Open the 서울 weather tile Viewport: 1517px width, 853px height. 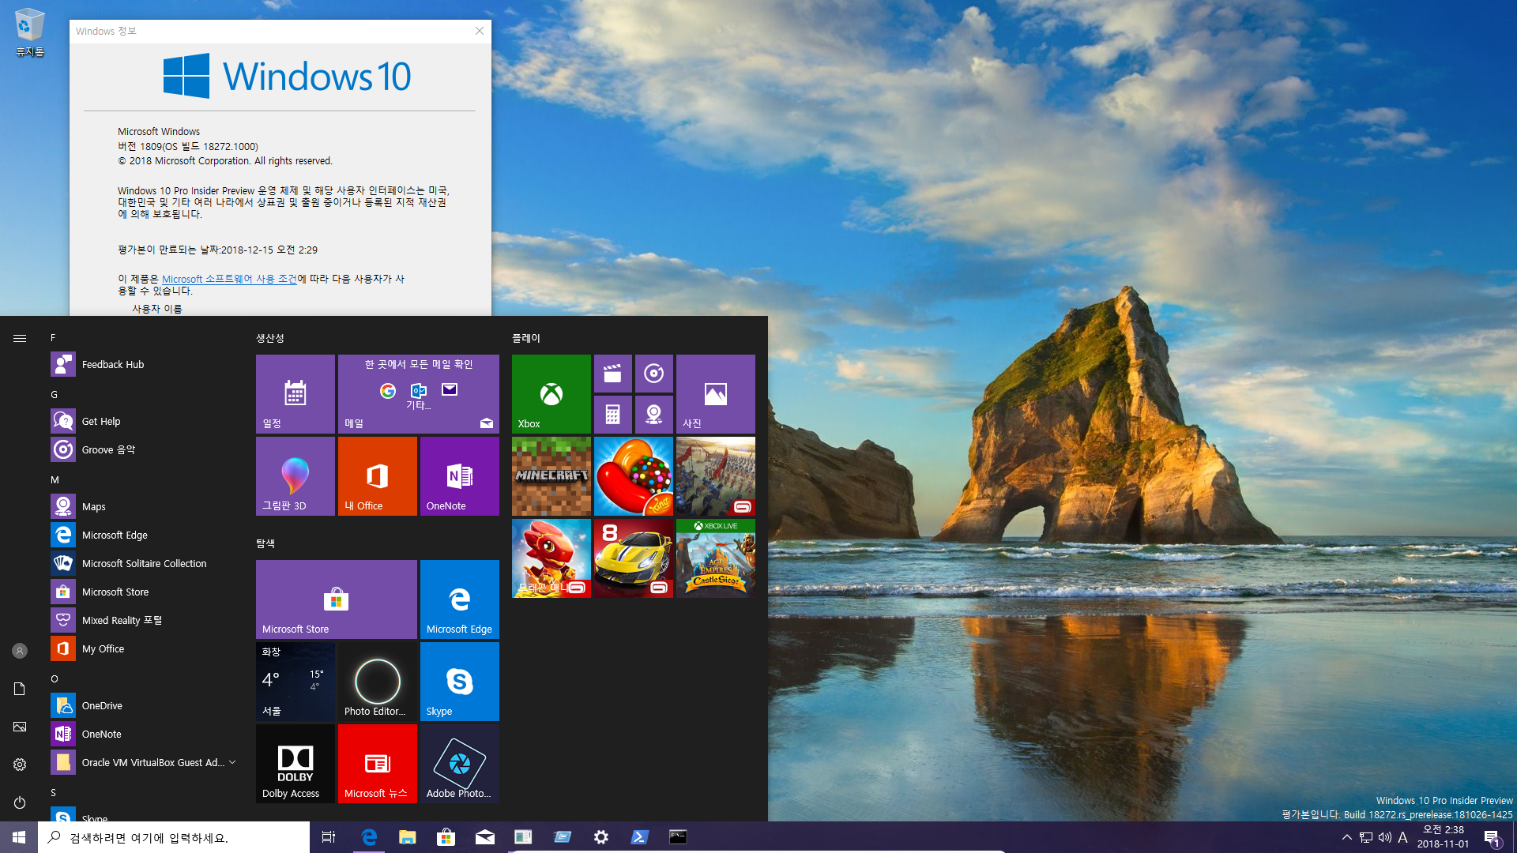295,682
